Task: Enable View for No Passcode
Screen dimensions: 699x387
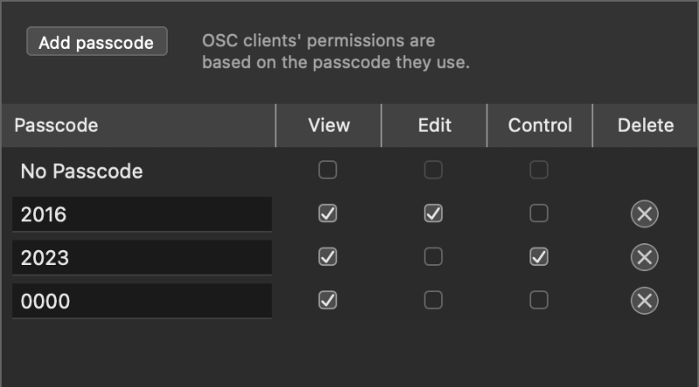Action: pyautogui.click(x=328, y=171)
